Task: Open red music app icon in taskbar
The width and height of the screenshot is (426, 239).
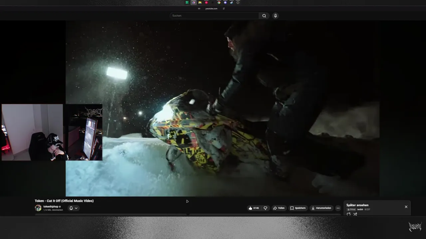Action: (206, 2)
